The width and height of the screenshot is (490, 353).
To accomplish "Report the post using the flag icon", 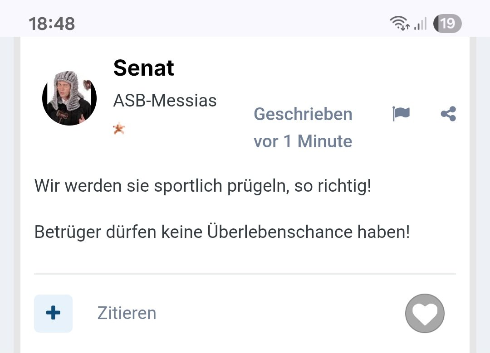I will [401, 114].
